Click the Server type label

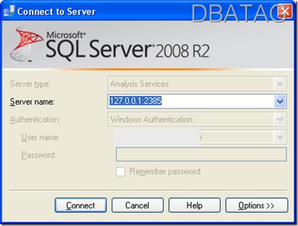coord(30,84)
